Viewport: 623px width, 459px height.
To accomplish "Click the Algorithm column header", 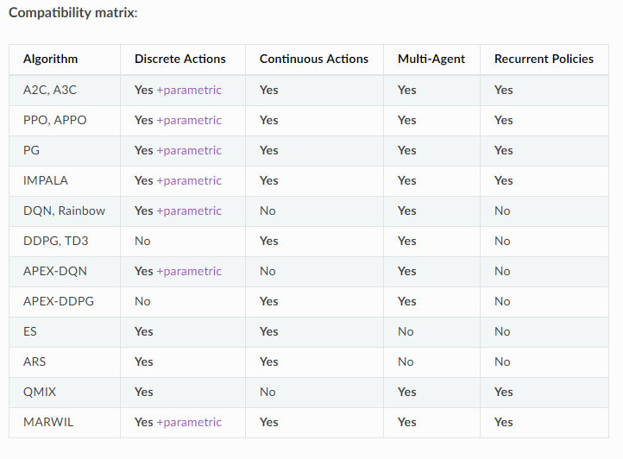I will click(50, 59).
